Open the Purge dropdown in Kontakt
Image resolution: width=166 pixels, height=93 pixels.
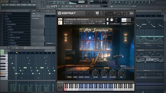[x=101, y=21]
